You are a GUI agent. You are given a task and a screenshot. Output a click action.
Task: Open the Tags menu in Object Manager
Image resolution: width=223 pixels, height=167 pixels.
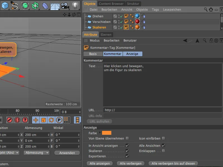(x=155, y=10)
